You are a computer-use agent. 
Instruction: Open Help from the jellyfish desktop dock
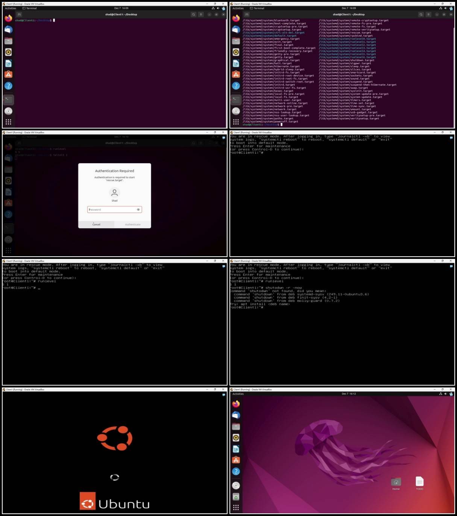[x=236, y=471]
